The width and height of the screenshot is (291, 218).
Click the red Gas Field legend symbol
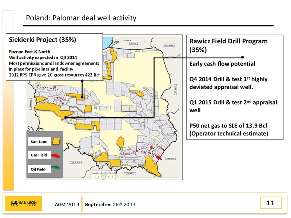[x=56, y=156]
